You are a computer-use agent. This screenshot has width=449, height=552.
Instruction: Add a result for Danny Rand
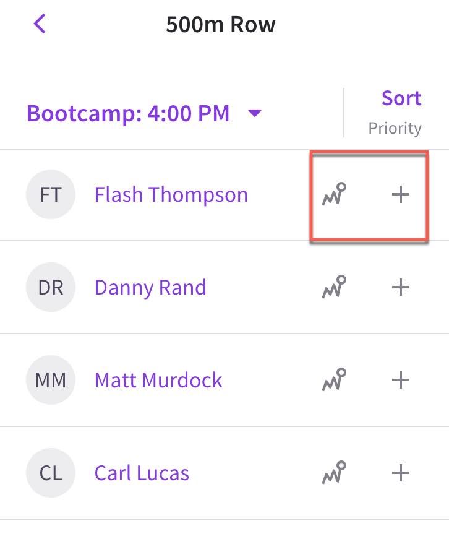pyautogui.click(x=400, y=287)
